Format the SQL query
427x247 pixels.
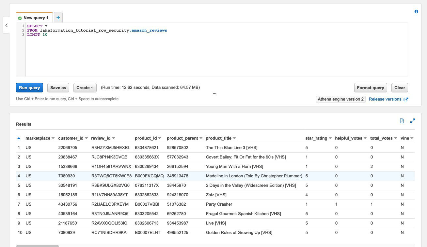tap(371, 88)
